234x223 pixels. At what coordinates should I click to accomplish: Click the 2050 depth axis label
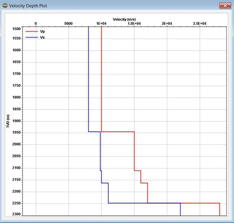(x=17, y=156)
